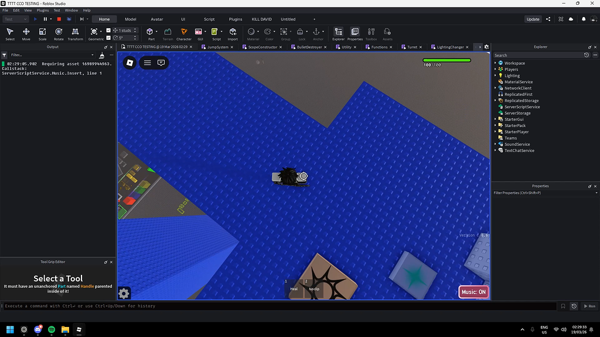Click the Update button
The height and width of the screenshot is (337, 600).
(533, 19)
